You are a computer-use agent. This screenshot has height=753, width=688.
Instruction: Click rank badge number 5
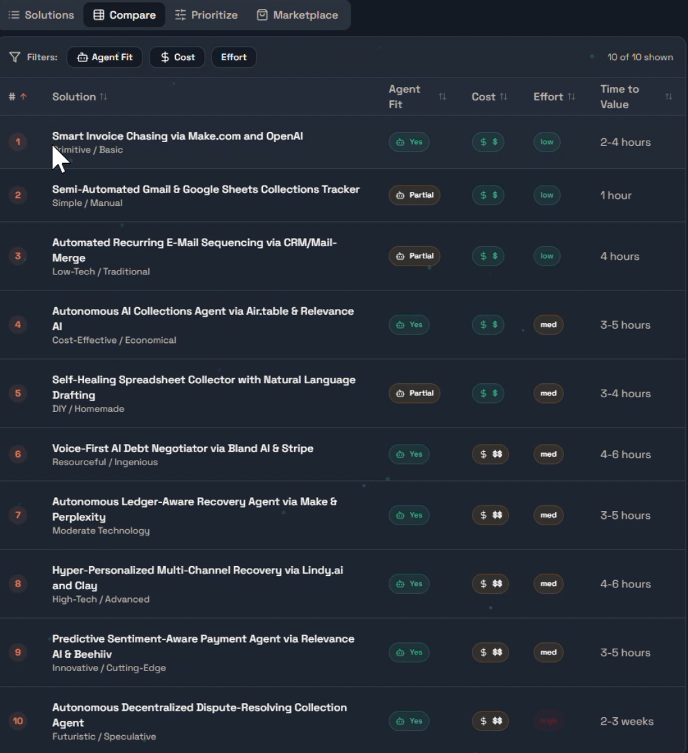[x=18, y=393]
